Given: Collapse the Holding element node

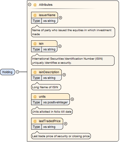Looking at the screenshot, I should pyautogui.click(x=17, y=72).
